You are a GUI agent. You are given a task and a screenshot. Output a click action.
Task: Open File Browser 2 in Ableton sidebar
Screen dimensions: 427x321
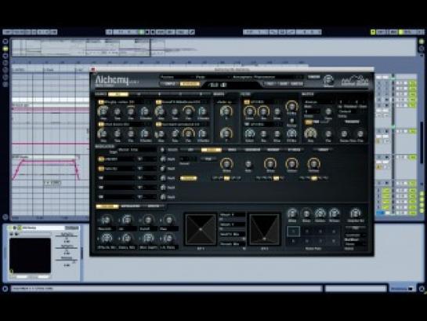[5, 70]
